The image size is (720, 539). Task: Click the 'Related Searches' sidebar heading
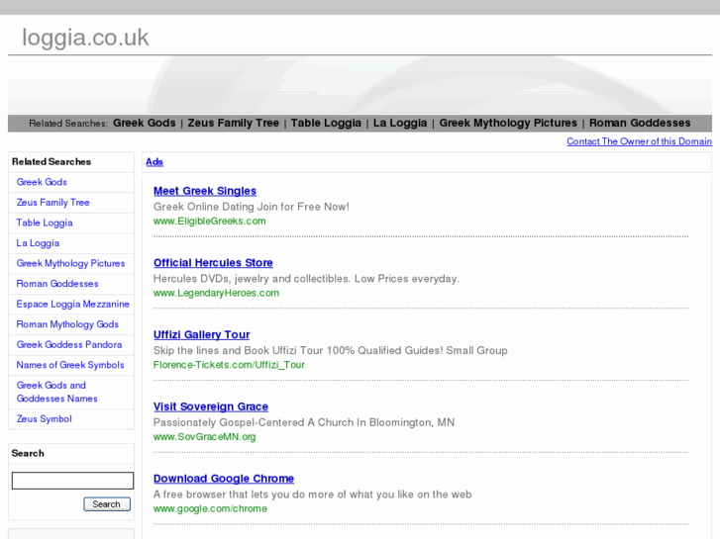[51, 162]
